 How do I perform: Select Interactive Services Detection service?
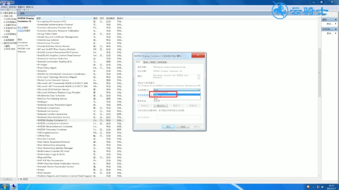tap(53, 59)
